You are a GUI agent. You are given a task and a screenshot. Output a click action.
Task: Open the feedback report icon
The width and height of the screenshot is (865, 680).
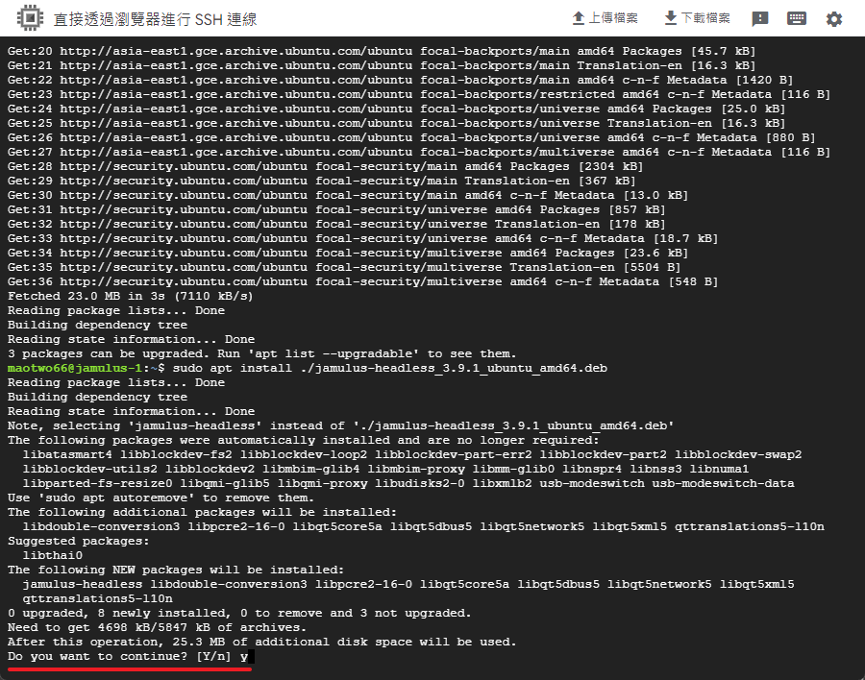[x=759, y=18]
